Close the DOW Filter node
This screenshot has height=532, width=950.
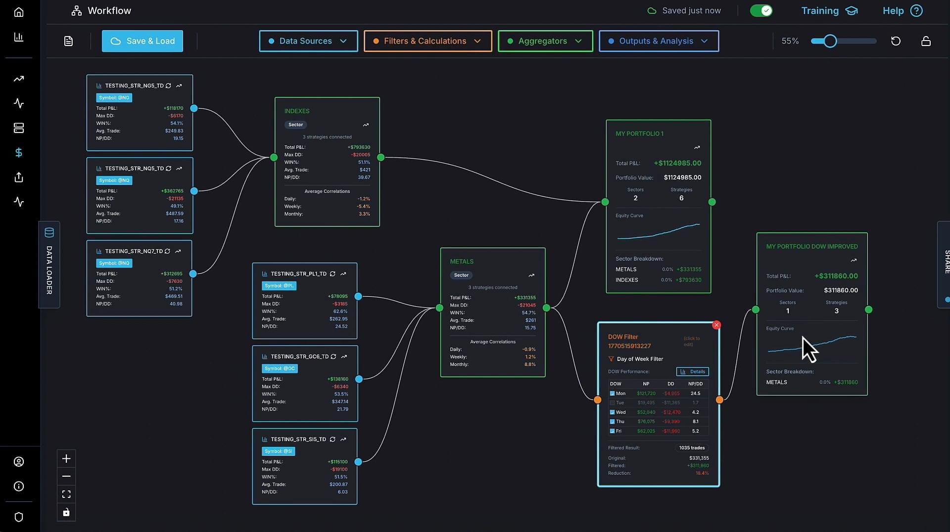[716, 325]
